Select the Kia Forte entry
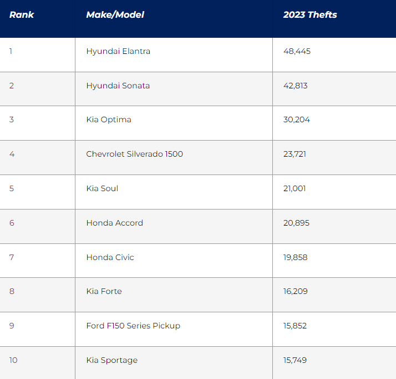Screen dimensions: 396x379 (x=104, y=291)
